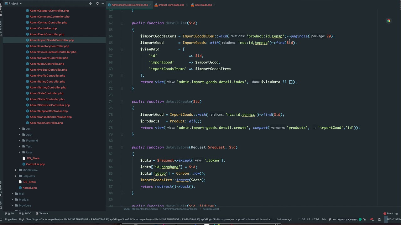The height and width of the screenshot is (225, 401).
Task: Click the plugin error message in status bar
Action: click(148, 219)
